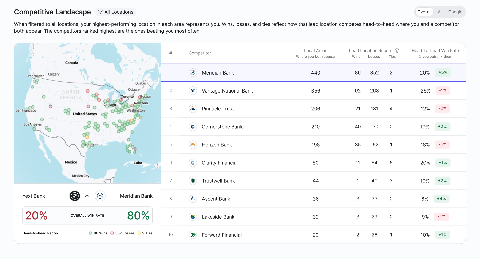Select the Lakeside Bank competitor row
The height and width of the screenshot is (258, 480).
(x=313, y=217)
